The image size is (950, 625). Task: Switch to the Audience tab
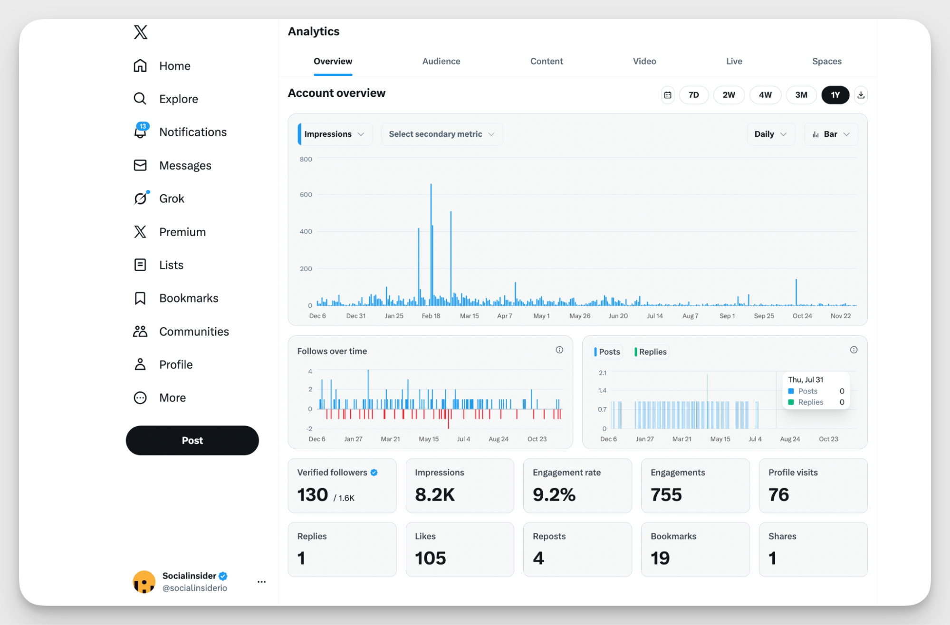point(441,61)
